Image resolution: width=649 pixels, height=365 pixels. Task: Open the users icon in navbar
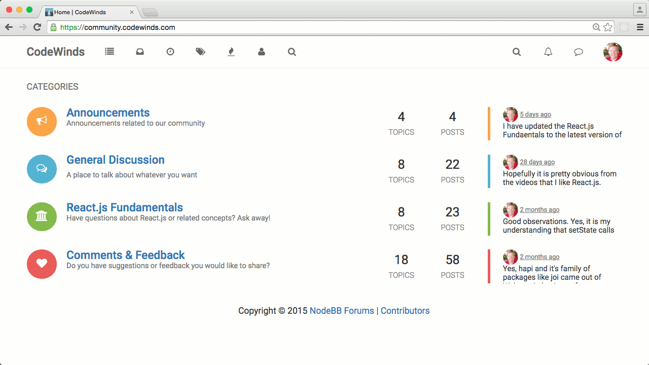(x=262, y=52)
